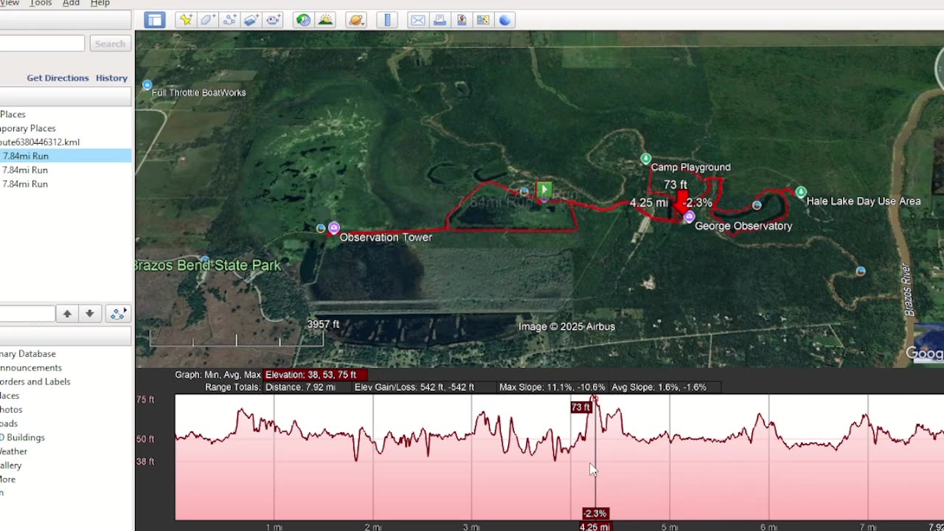Viewport: 944px width, 531px height.
Task: Click the Hale Lake Day Use Area marker
Action: point(801,192)
